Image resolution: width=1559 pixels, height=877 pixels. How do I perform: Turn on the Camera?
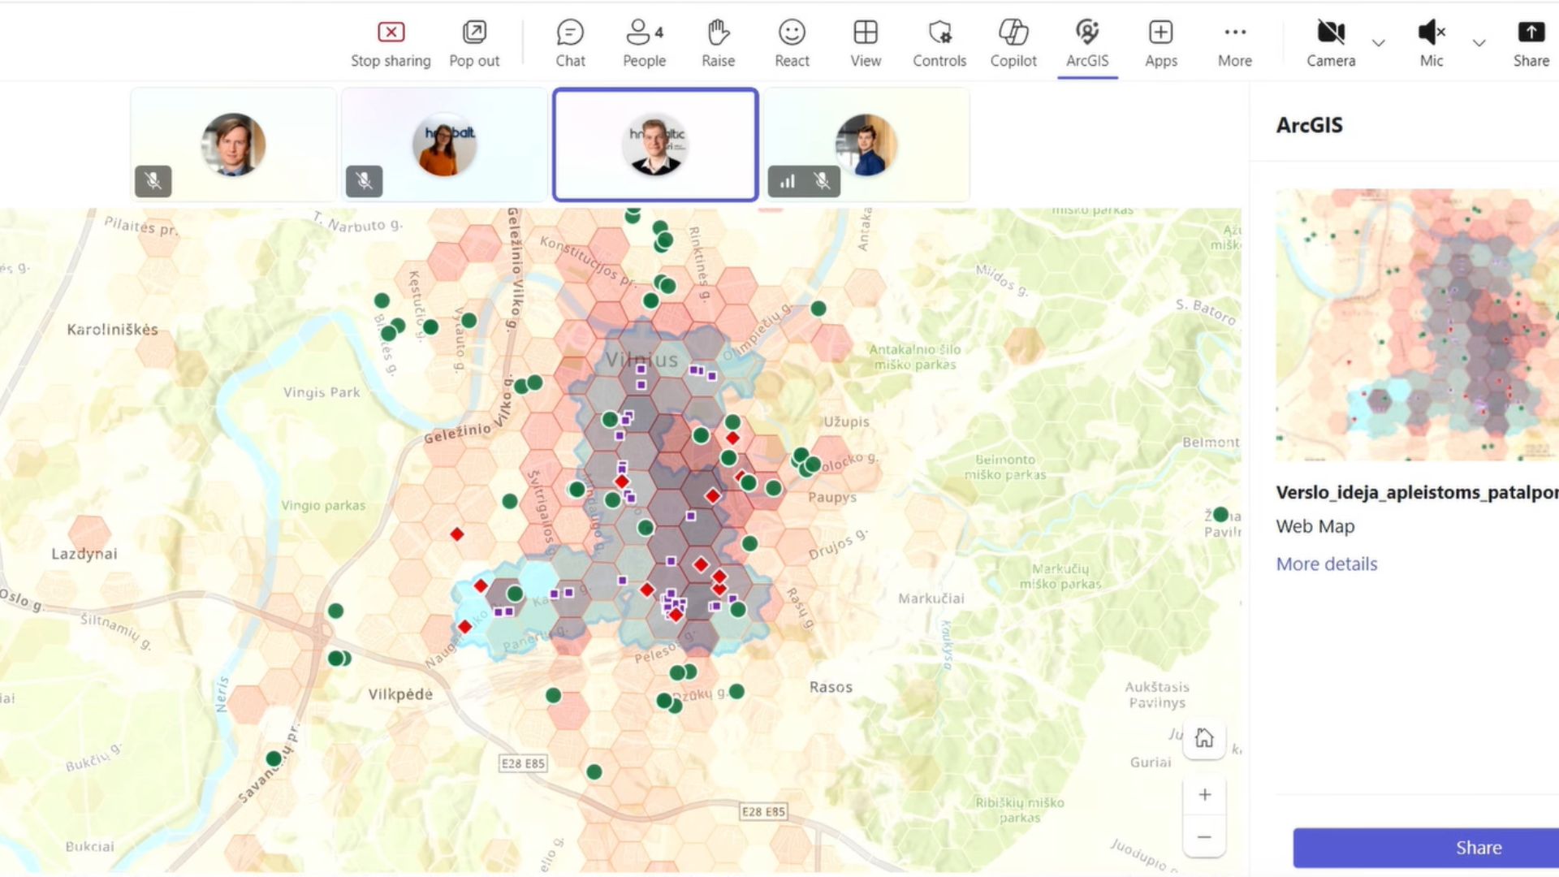coord(1331,45)
